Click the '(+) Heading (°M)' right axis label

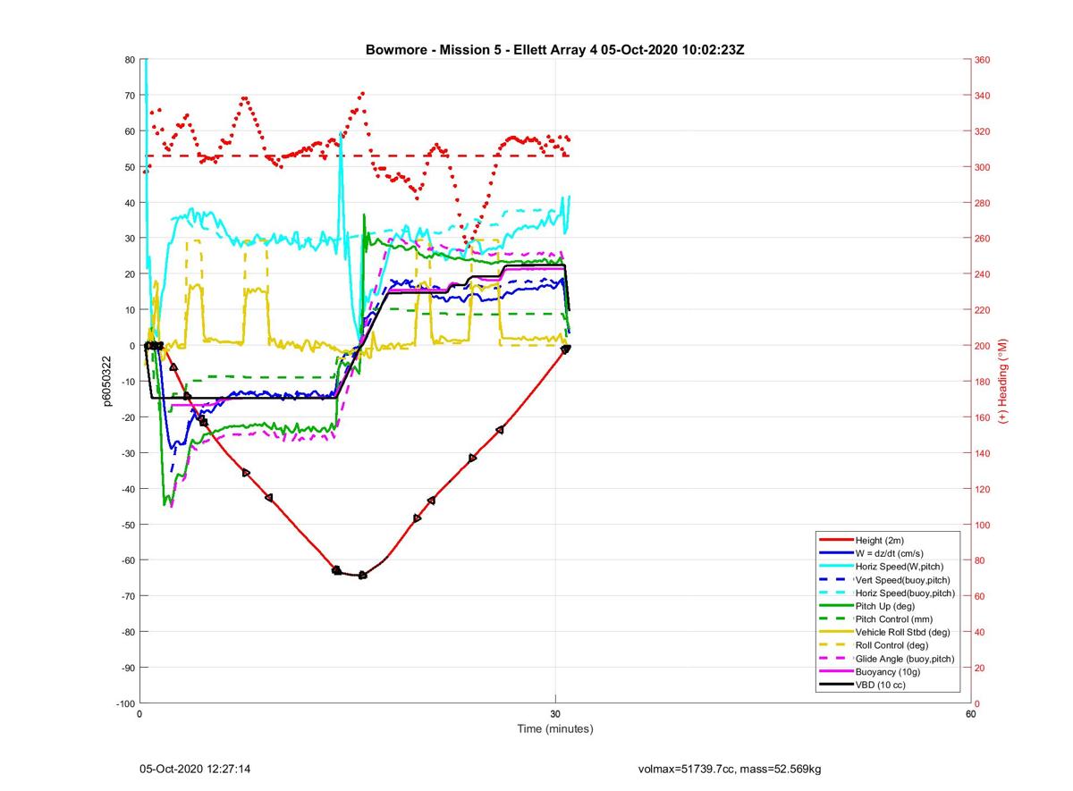click(1003, 382)
